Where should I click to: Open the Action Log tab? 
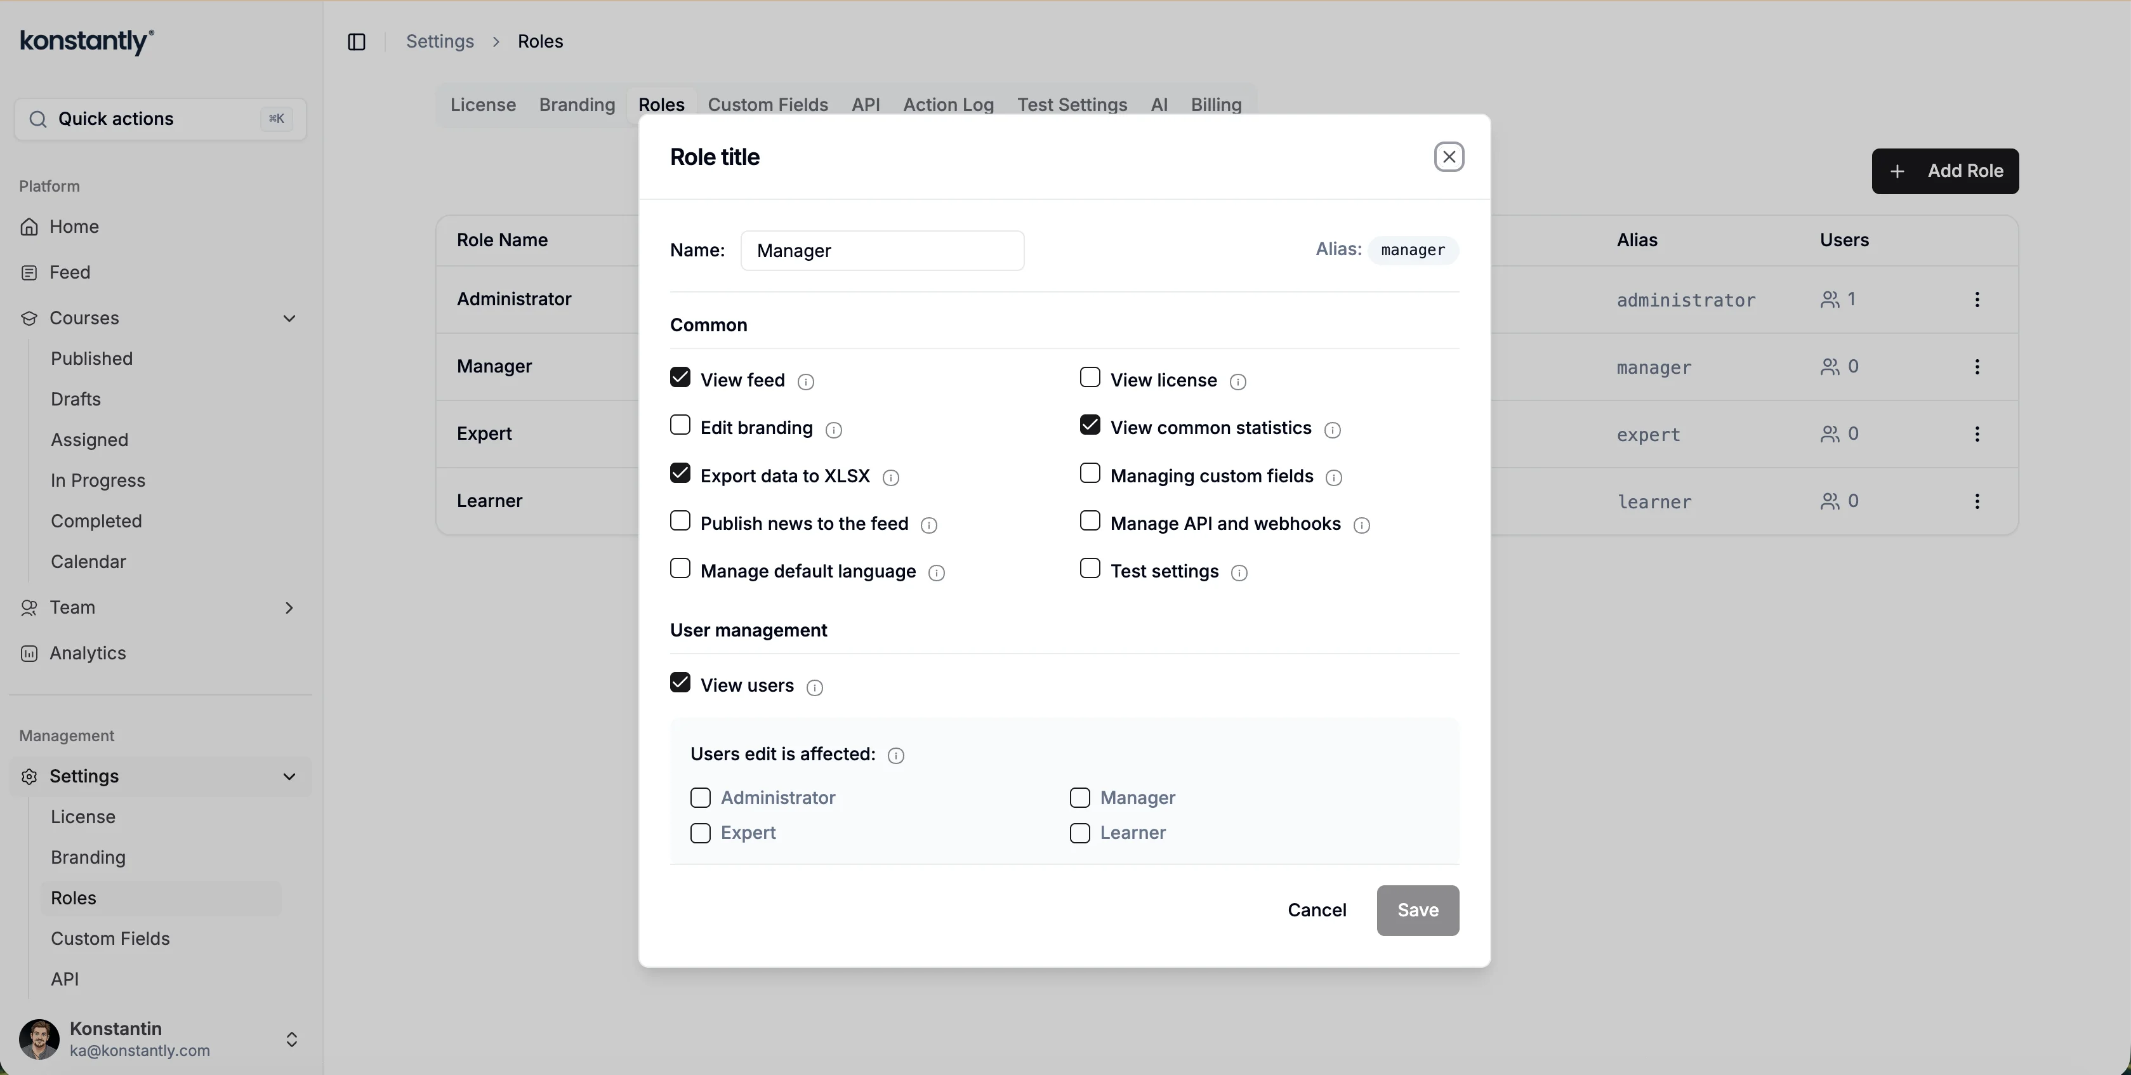(x=948, y=105)
